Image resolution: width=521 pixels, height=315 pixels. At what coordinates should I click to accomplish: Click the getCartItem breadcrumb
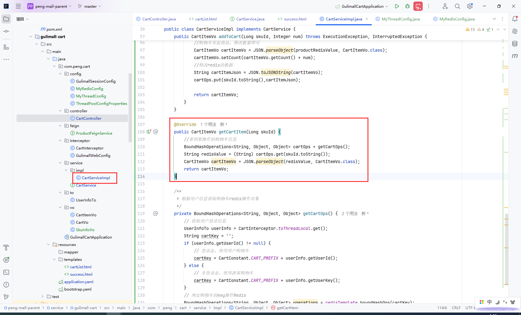point(285,308)
